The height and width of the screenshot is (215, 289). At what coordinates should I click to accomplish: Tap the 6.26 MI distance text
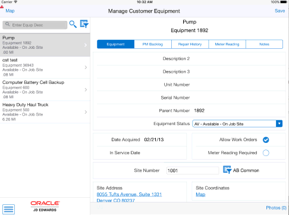[x=9, y=119]
